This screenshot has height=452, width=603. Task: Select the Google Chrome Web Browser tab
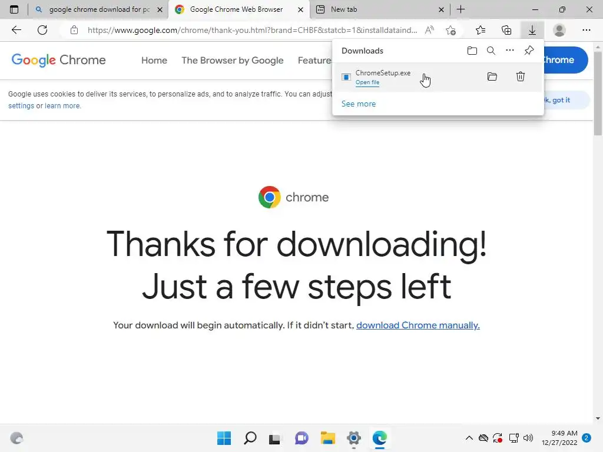[238, 9]
